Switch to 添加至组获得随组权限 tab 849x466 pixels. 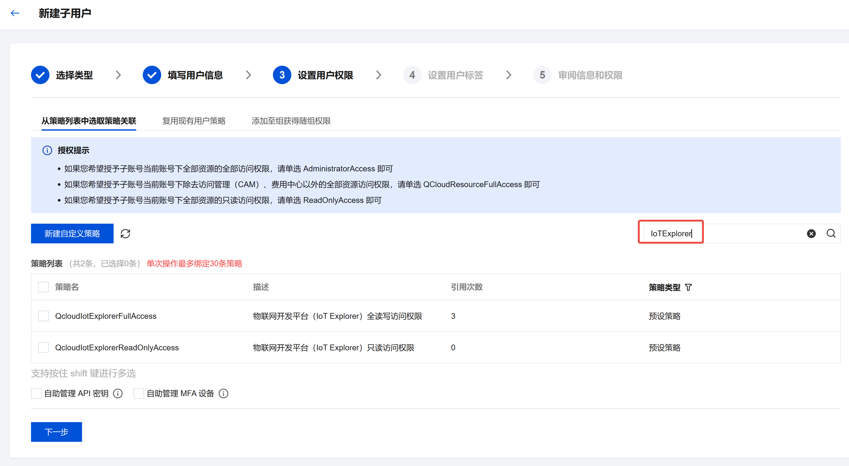click(x=291, y=121)
